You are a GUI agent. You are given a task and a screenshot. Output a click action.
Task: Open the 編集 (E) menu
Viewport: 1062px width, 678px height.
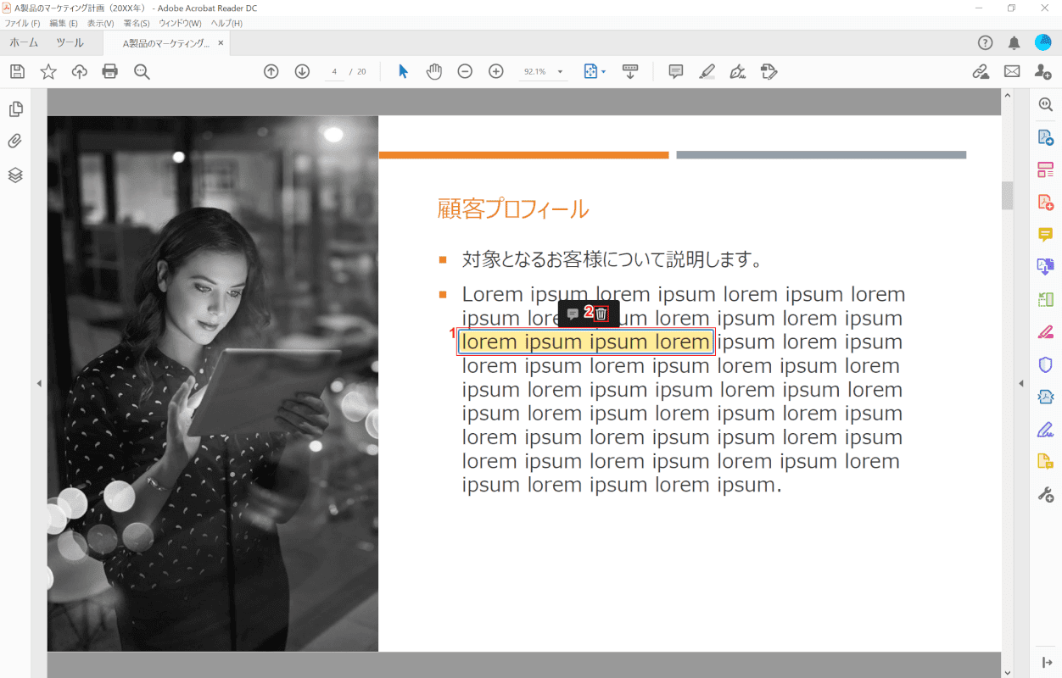click(64, 23)
